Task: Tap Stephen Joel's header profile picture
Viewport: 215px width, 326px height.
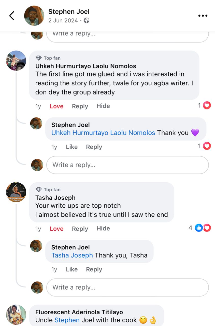Action: (34, 16)
